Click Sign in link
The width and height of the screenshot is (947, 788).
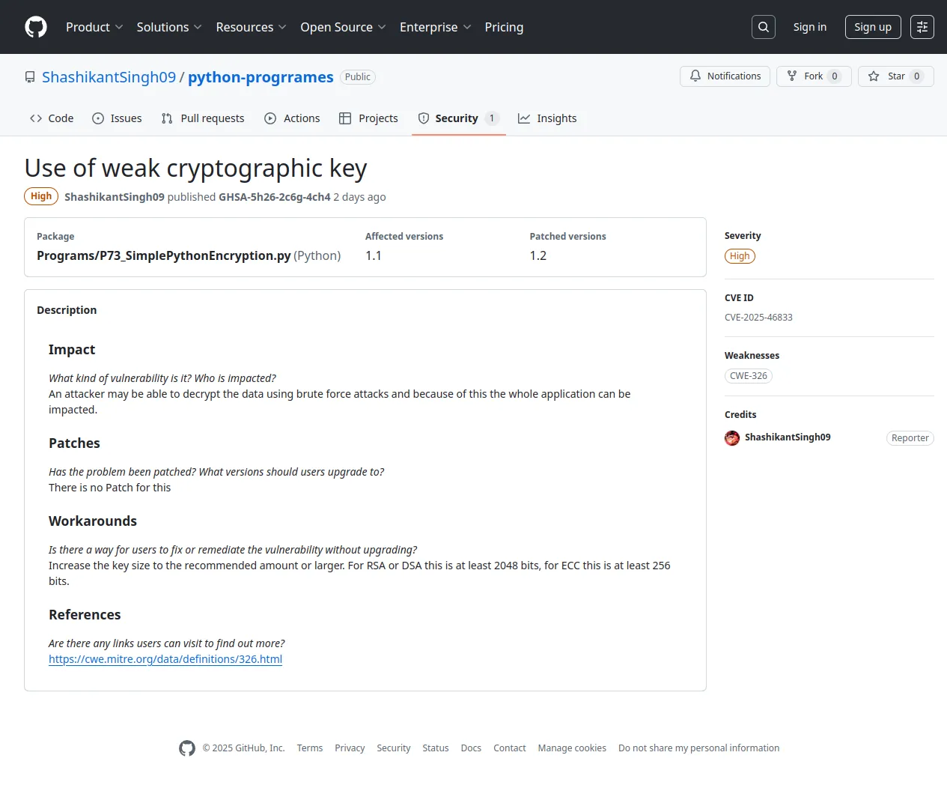click(x=810, y=27)
